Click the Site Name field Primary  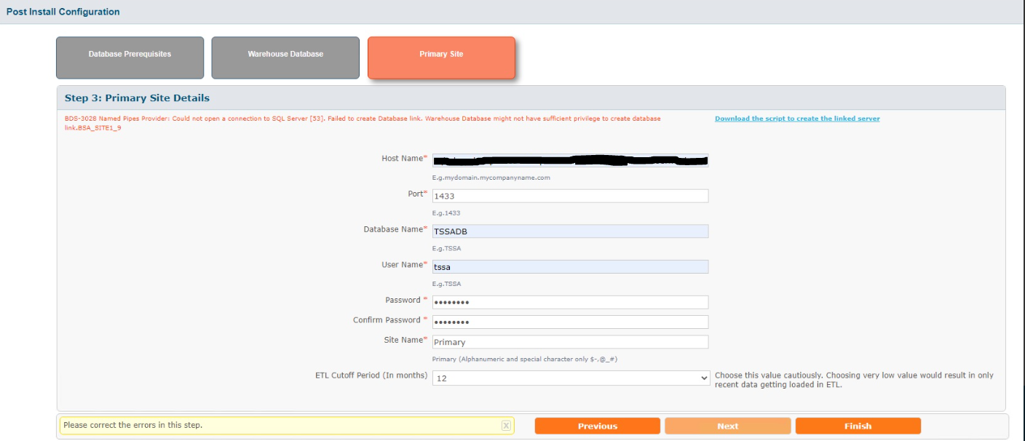pyautogui.click(x=570, y=342)
